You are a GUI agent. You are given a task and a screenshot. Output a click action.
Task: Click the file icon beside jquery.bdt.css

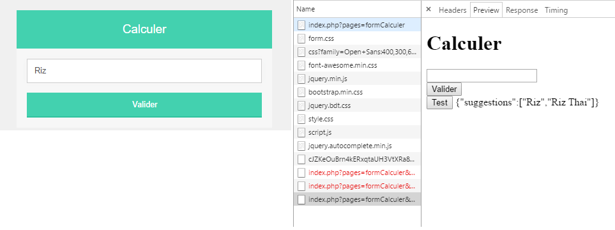[x=301, y=105]
